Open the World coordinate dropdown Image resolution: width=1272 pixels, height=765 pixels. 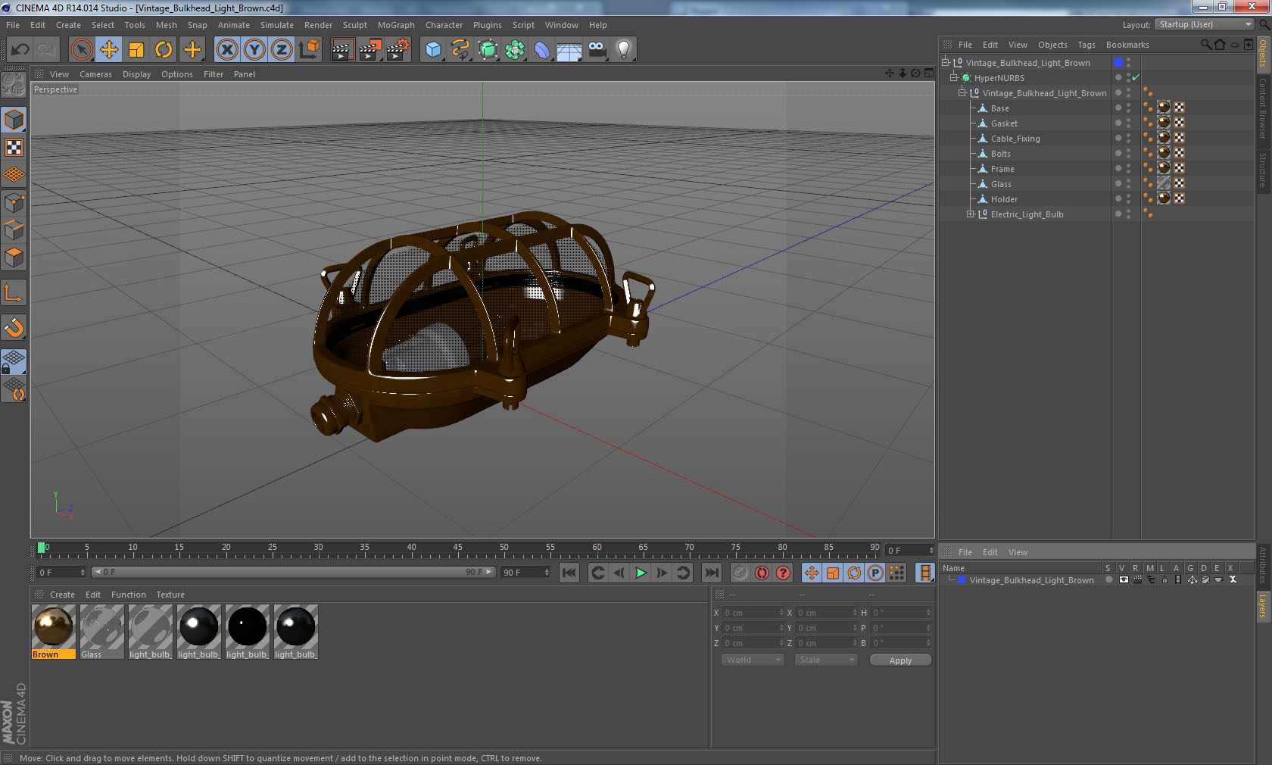pyautogui.click(x=752, y=660)
